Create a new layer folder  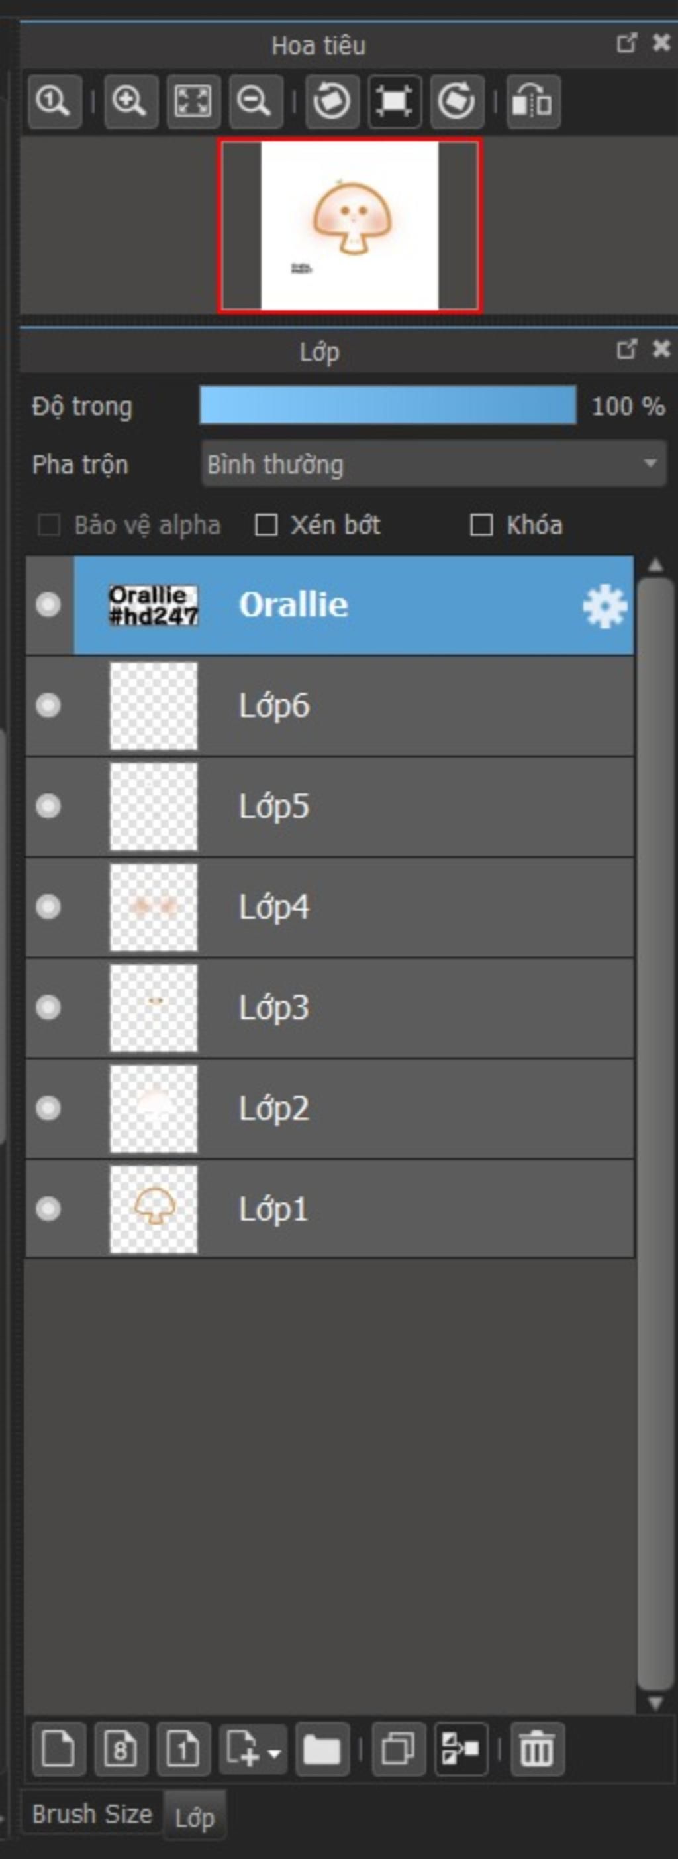point(322,1748)
